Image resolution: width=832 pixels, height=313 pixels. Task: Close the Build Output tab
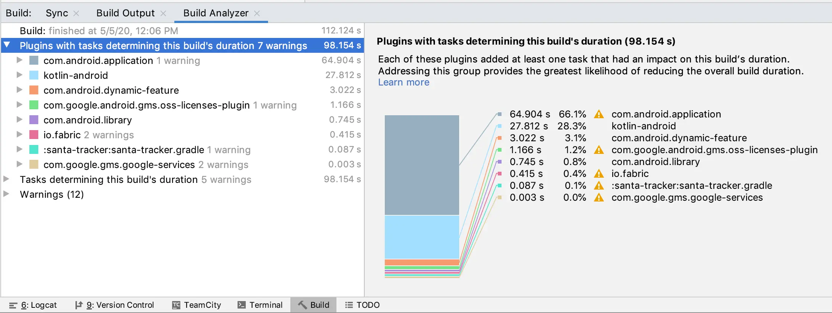click(x=163, y=13)
